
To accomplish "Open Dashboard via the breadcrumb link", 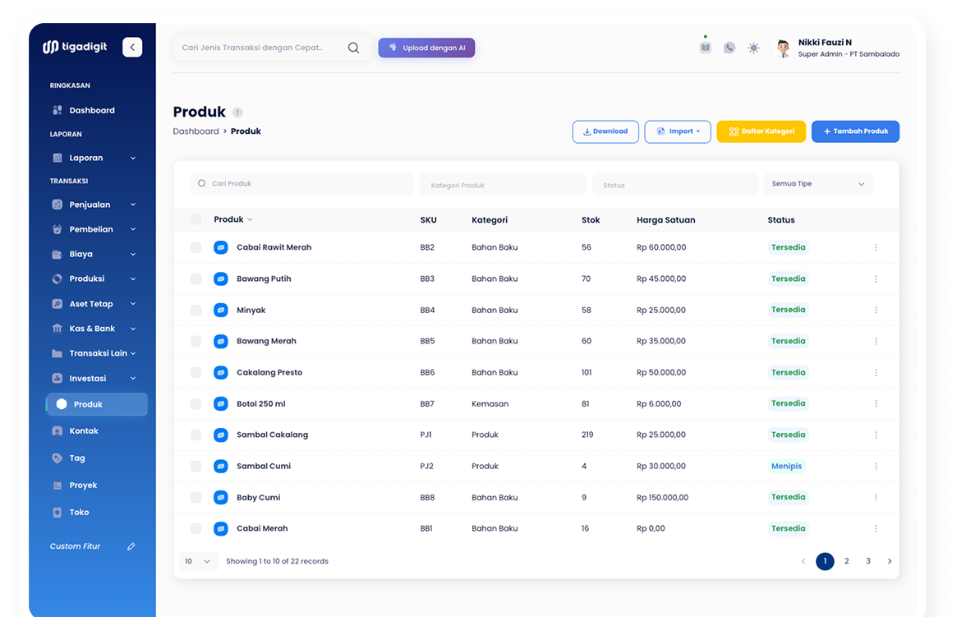I will [x=196, y=131].
